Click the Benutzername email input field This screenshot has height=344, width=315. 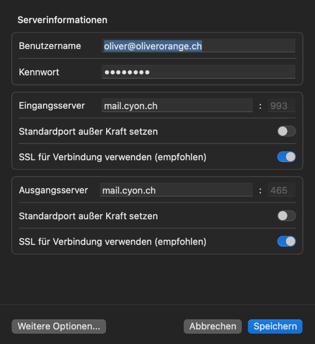click(x=198, y=46)
